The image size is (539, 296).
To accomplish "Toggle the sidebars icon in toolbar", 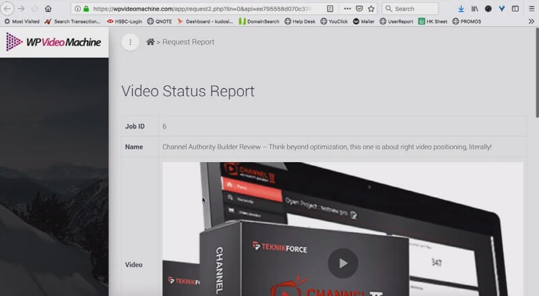I will pos(515,9).
